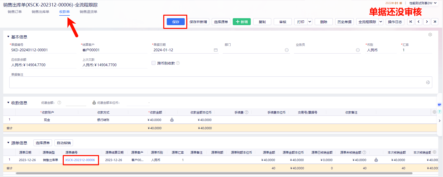Open calendar picker for 单据日期
443x177 pixels.
(x=216, y=50)
